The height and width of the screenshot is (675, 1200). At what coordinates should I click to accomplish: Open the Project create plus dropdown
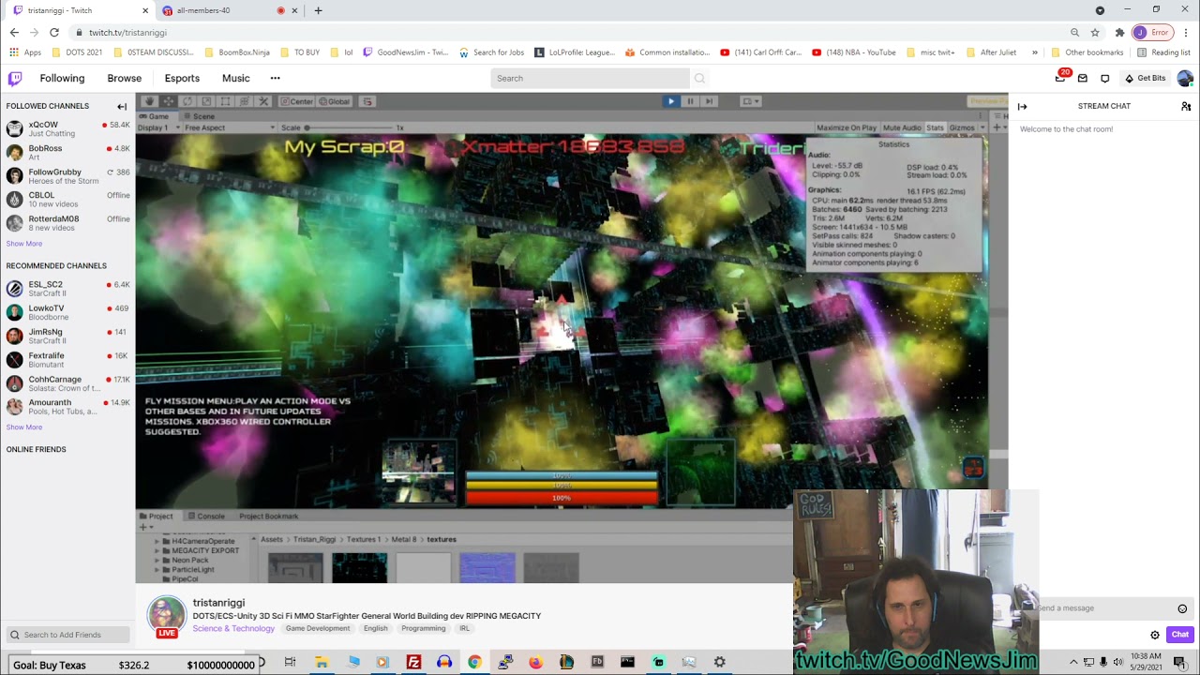click(x=144, y=528)
